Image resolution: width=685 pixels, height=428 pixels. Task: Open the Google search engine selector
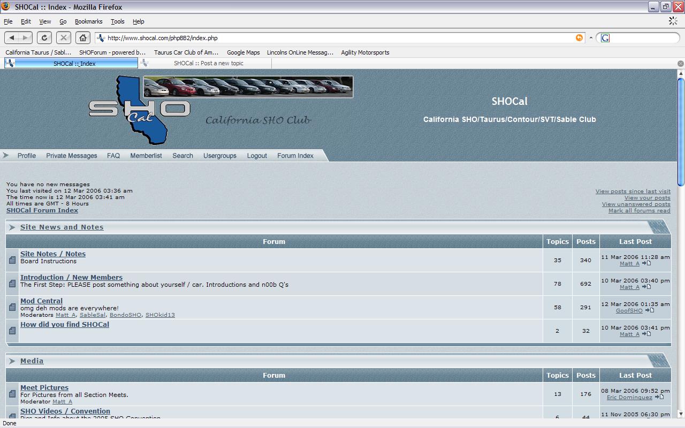(605, 38)
